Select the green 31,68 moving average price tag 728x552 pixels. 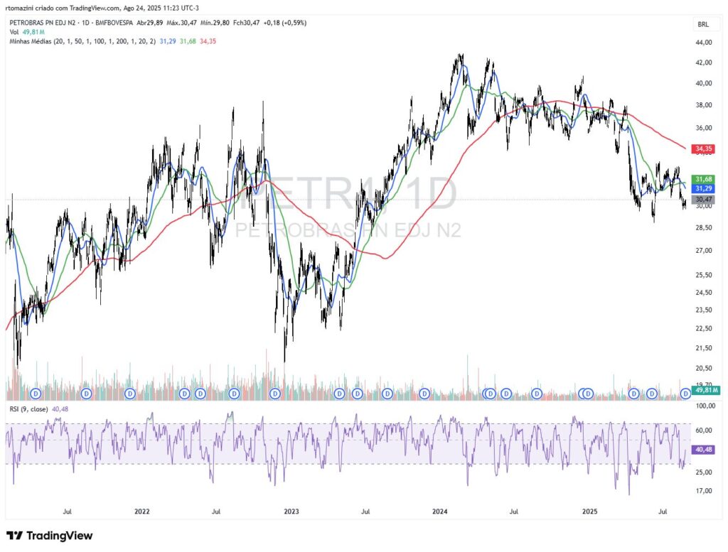[x=704, y=179]
